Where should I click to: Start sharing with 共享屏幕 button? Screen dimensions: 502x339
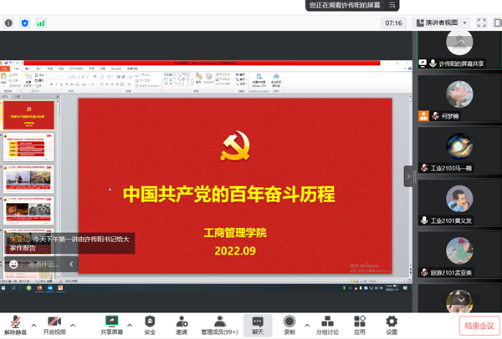(112, 326)
